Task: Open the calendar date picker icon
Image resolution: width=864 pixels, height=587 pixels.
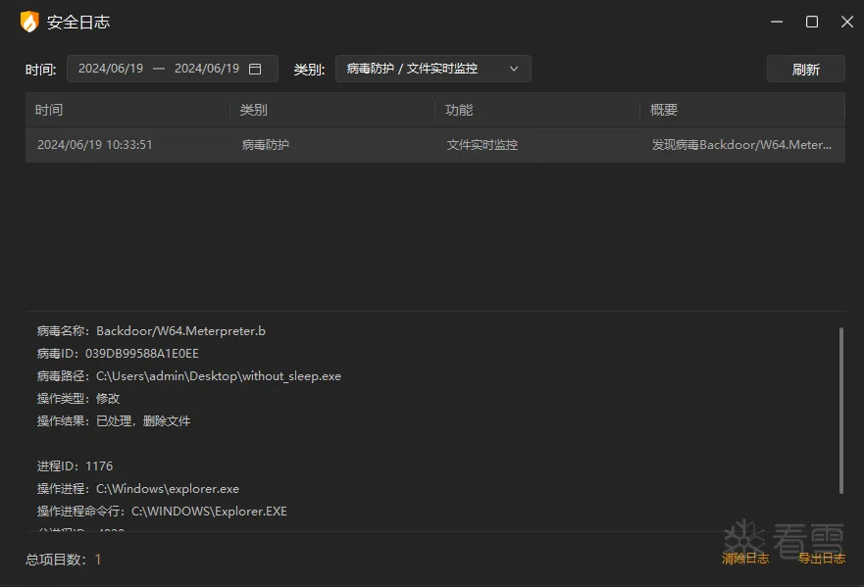Action: 255,69
